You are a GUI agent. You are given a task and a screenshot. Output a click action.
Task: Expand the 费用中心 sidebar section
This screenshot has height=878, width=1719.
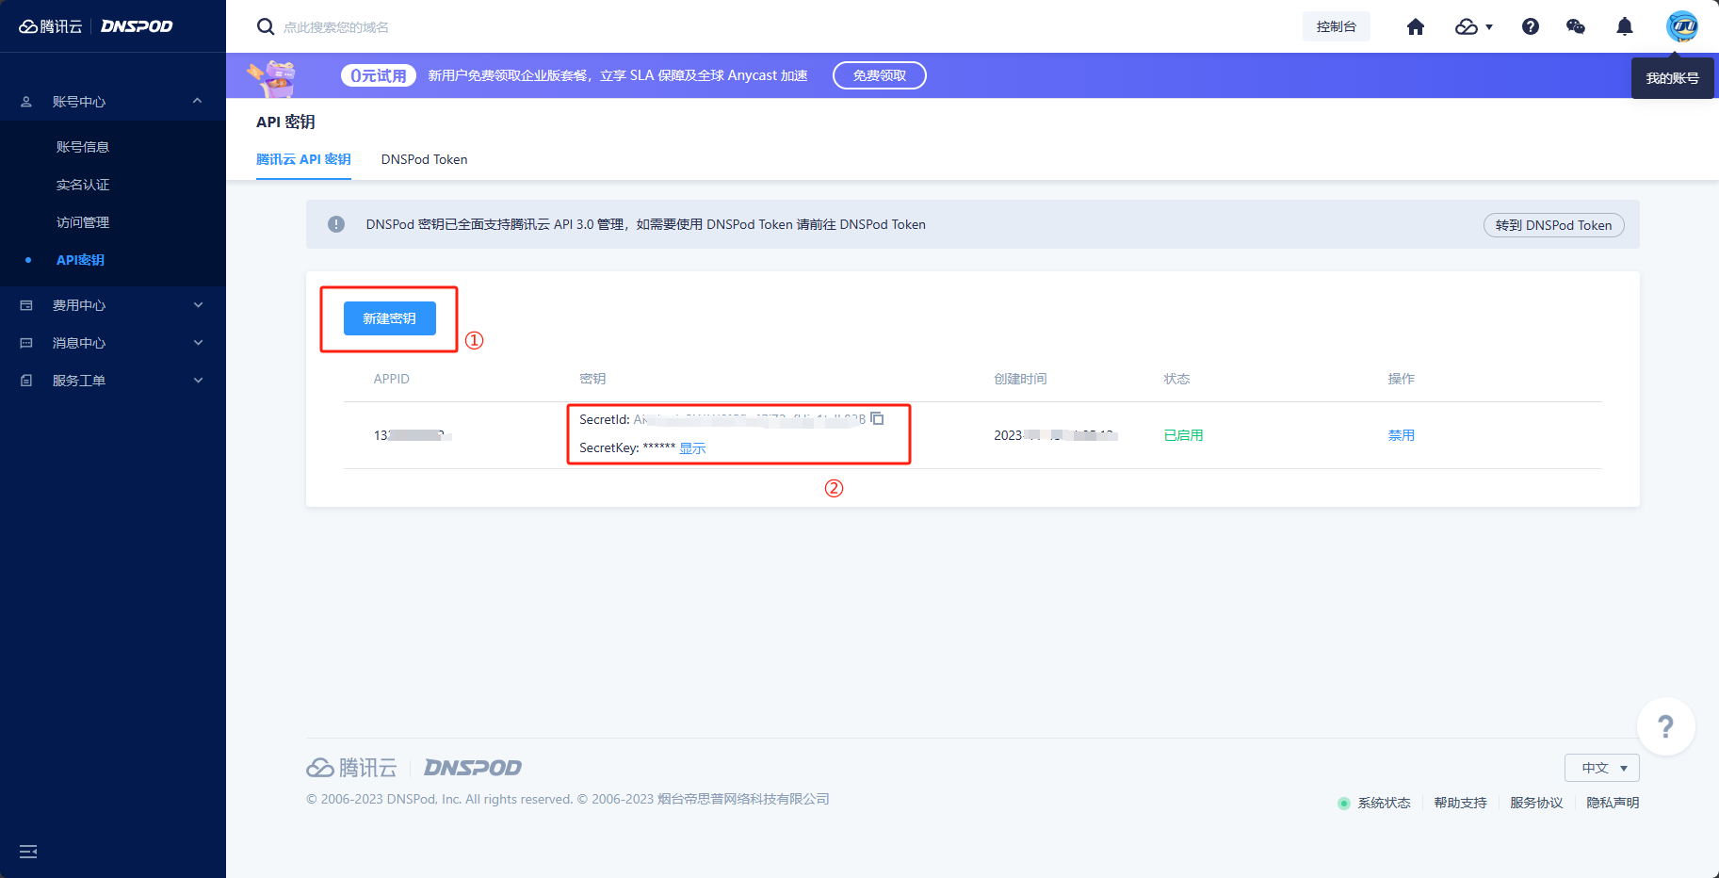click(x=113, y=304)
